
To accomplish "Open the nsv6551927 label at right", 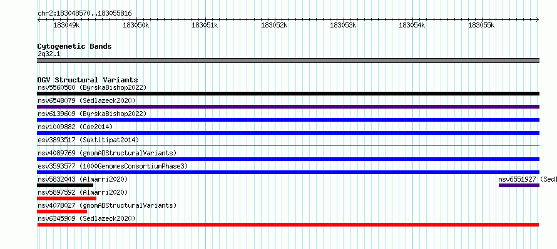I will pos(528,179).
